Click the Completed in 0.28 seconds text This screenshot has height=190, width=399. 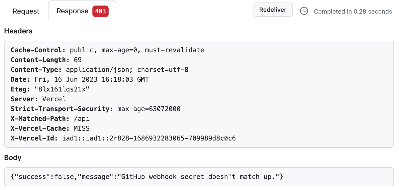[353, 11]
